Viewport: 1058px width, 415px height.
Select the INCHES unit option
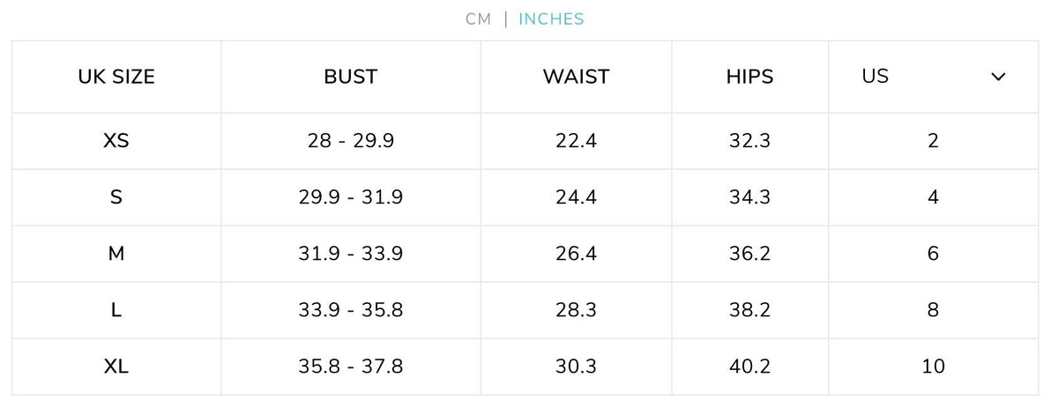(x=551, y=19)
